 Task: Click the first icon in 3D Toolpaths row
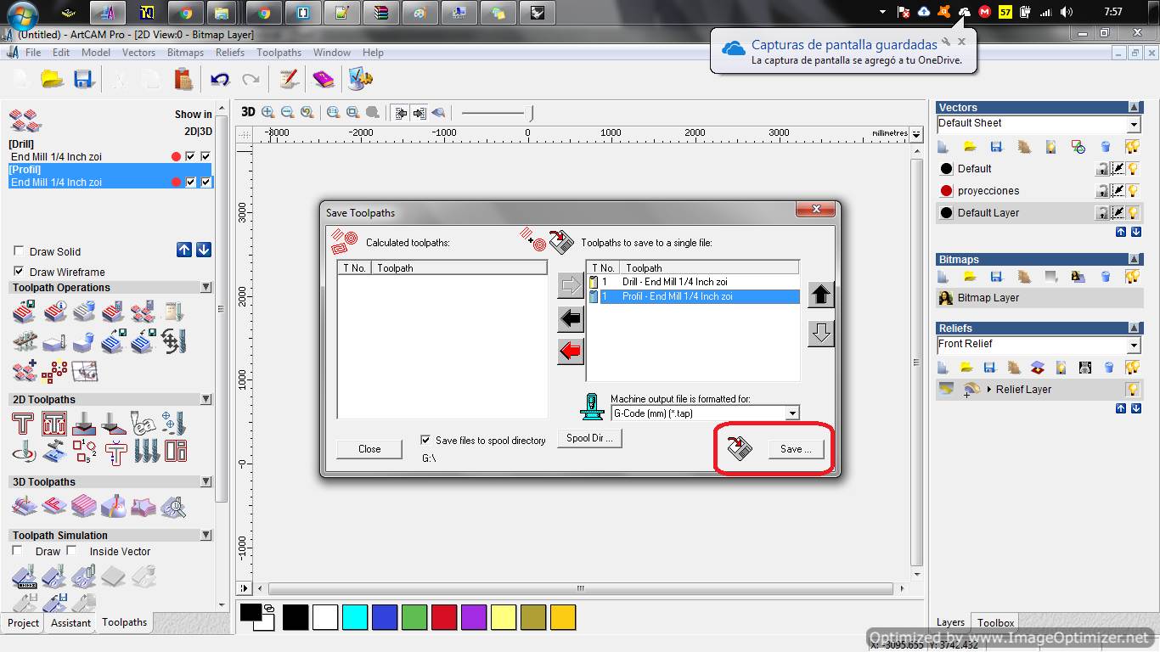coord(24,507)
